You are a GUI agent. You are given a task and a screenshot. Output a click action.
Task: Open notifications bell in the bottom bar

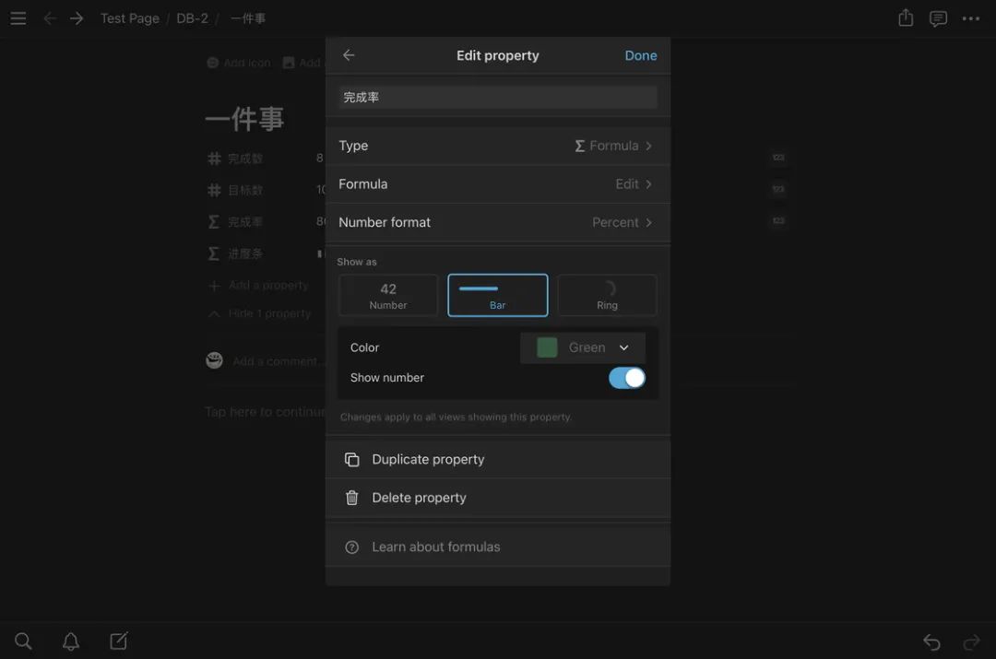point(71,641)
